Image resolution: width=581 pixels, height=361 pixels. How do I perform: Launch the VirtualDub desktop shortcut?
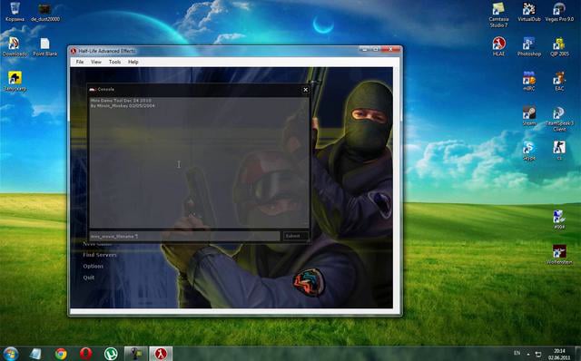[x=528, y=12]
